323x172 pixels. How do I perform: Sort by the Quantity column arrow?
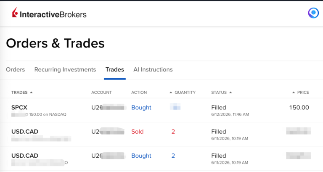point(171,93)
